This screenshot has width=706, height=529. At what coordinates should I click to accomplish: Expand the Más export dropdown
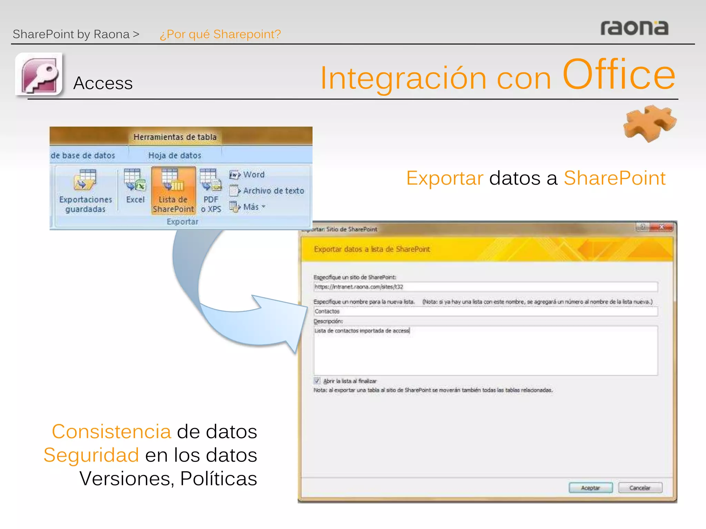point(248,207)
